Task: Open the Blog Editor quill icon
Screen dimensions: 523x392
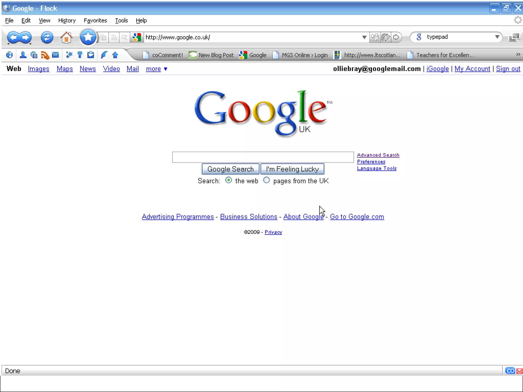Action: [x=104, y=55]
